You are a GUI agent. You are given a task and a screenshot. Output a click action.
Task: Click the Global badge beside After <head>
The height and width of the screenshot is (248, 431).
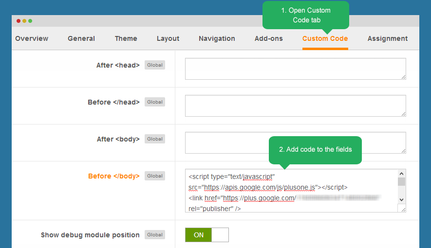155,65
